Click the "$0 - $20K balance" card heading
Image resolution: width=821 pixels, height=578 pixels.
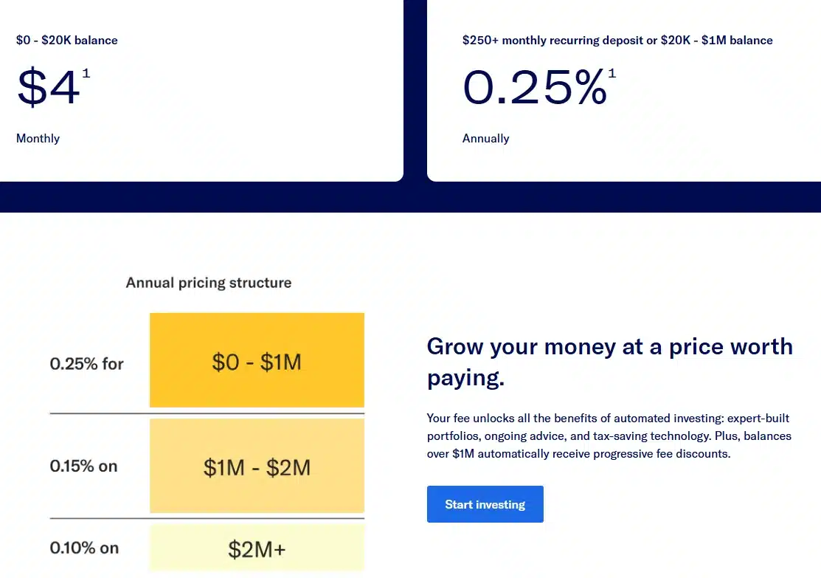coord(66,40)
